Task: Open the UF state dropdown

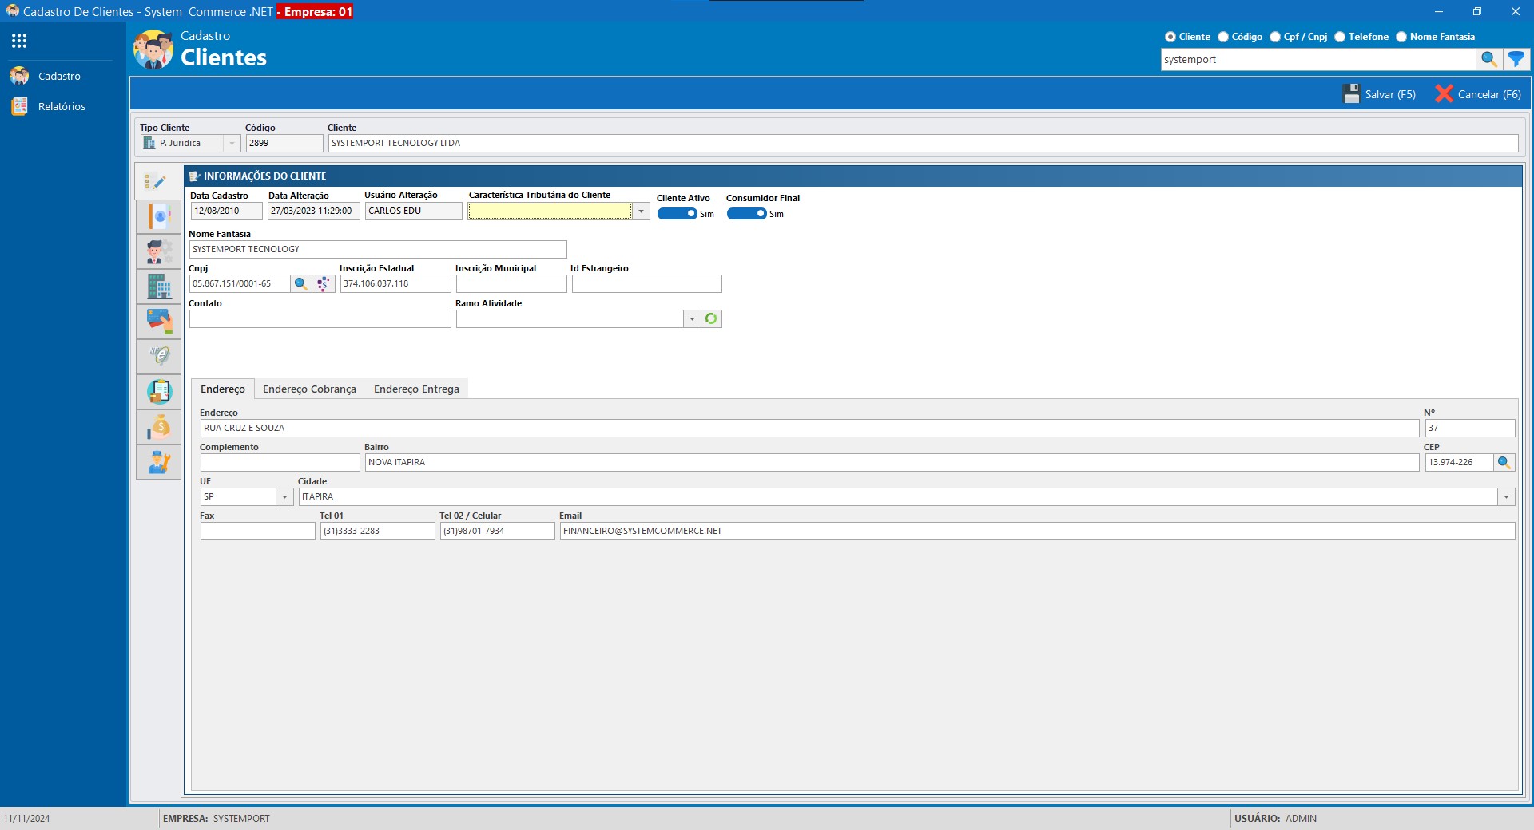Action: tap(284, 496)
